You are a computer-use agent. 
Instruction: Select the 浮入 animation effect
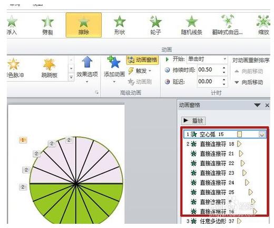coord(12,25)
